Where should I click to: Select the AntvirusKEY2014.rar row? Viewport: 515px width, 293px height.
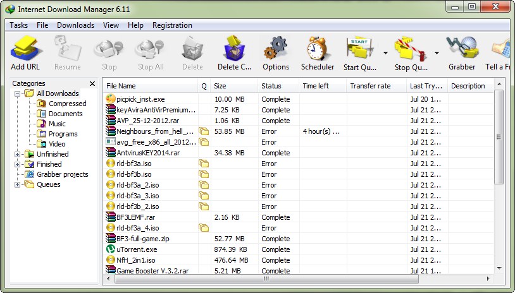click(298, 153)
